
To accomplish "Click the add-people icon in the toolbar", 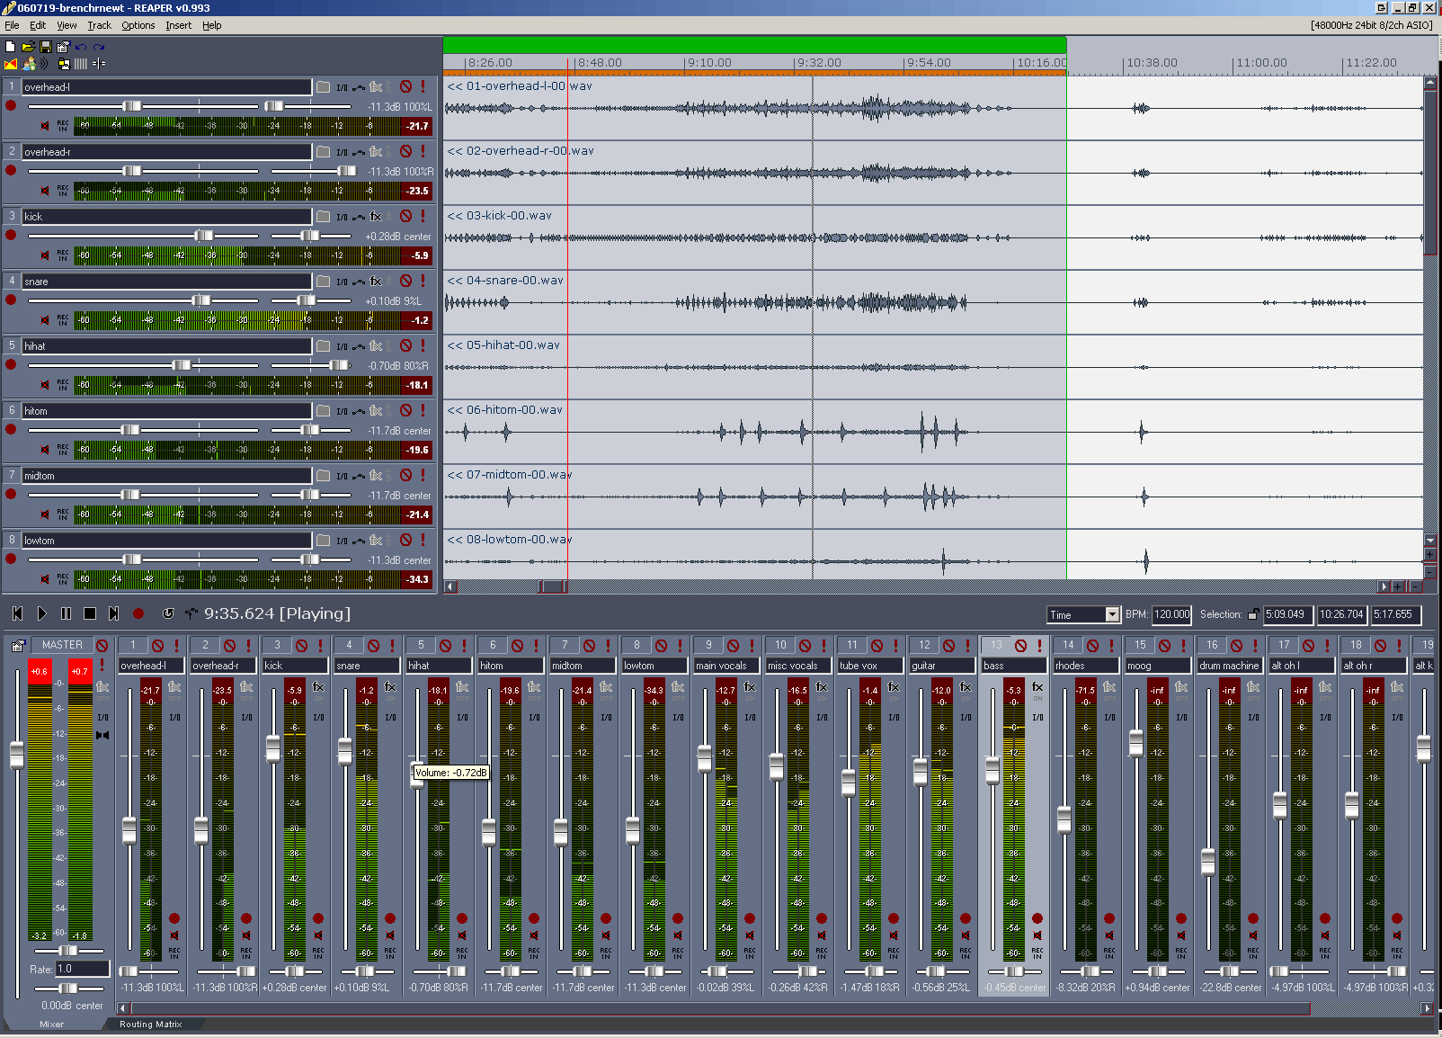I will click(x=30, y=64).
